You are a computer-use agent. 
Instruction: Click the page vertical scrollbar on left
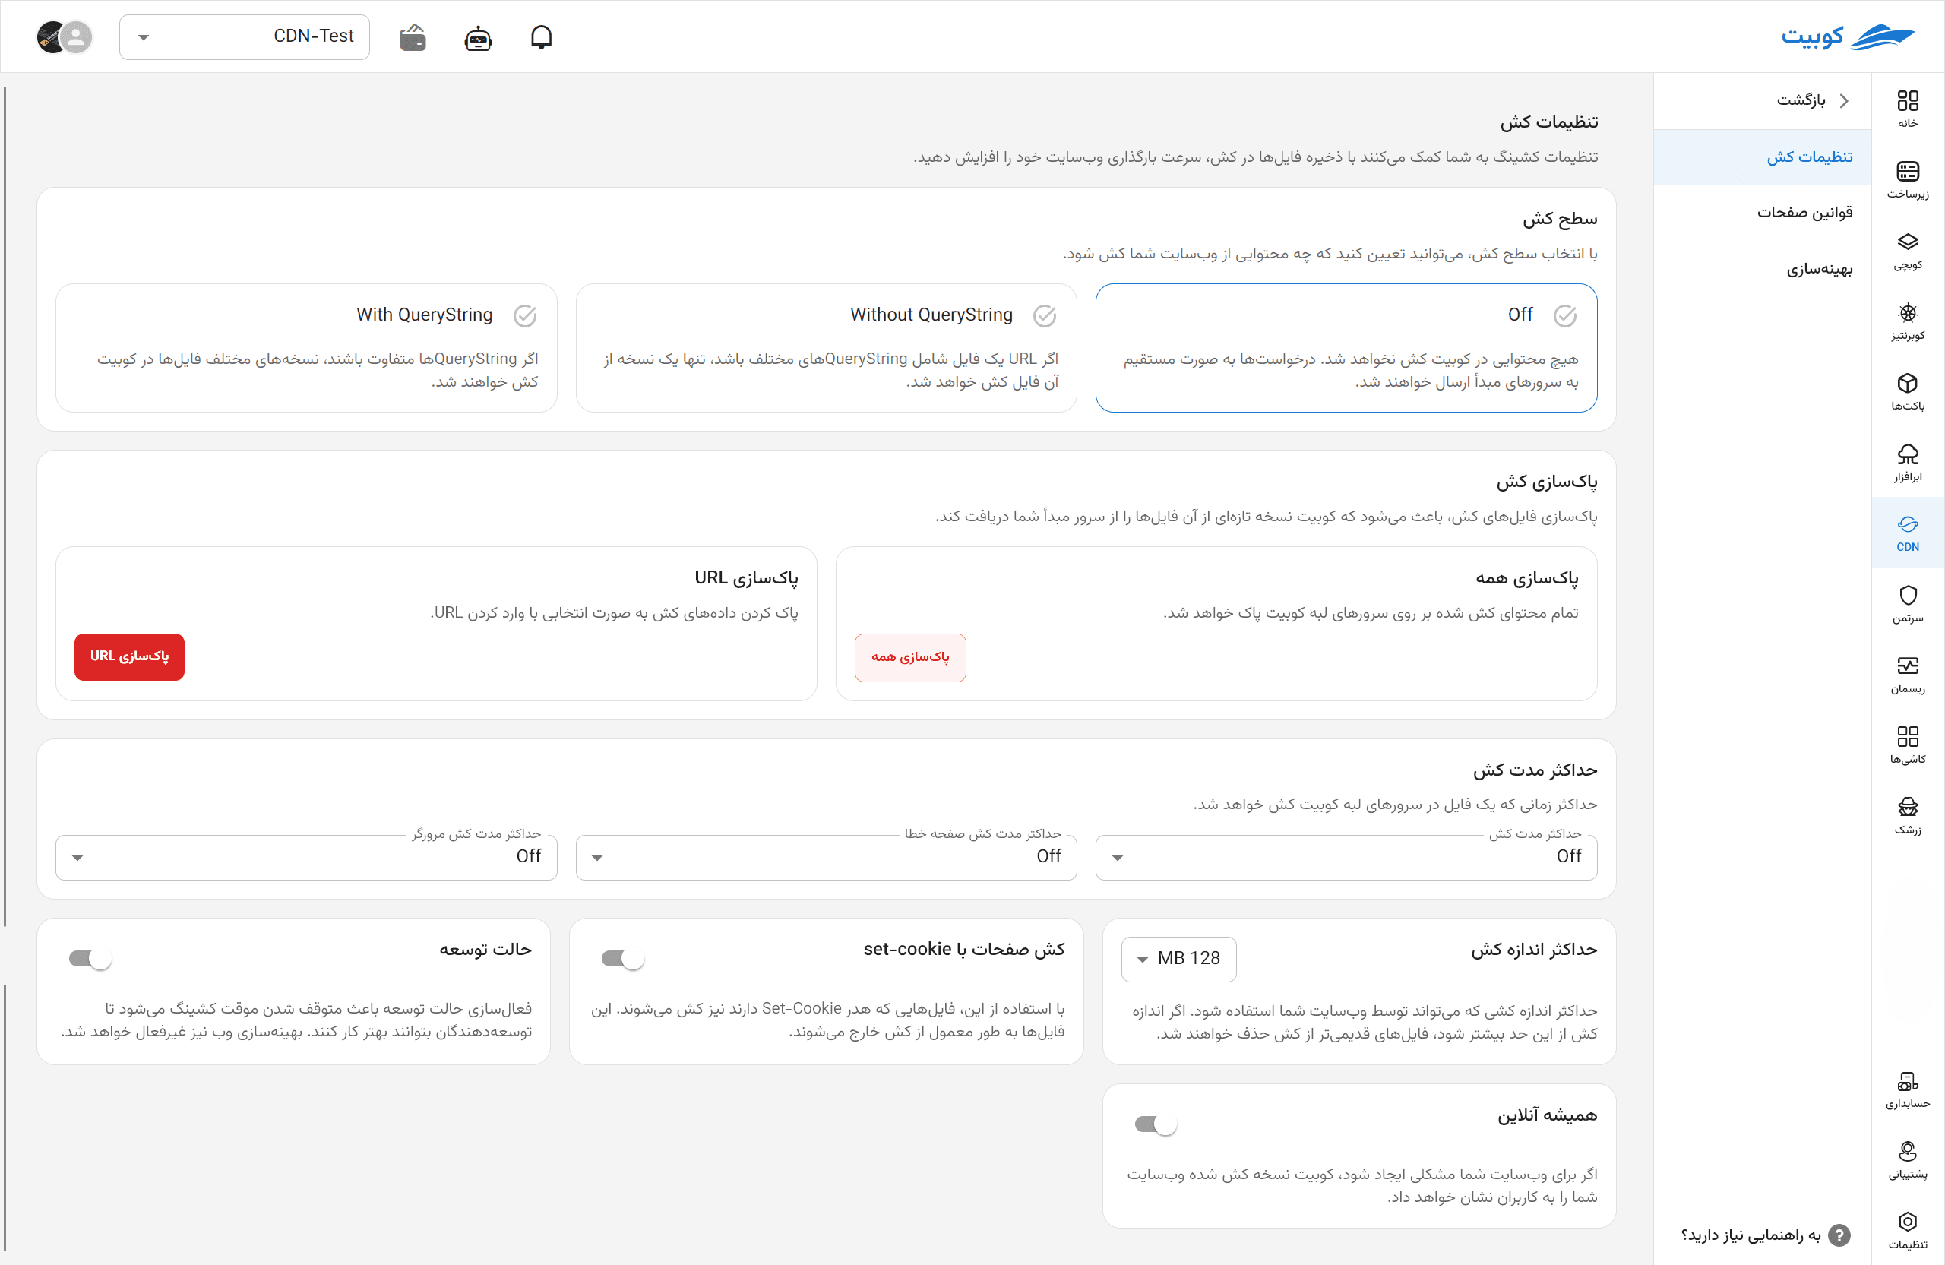coord(5,507)
